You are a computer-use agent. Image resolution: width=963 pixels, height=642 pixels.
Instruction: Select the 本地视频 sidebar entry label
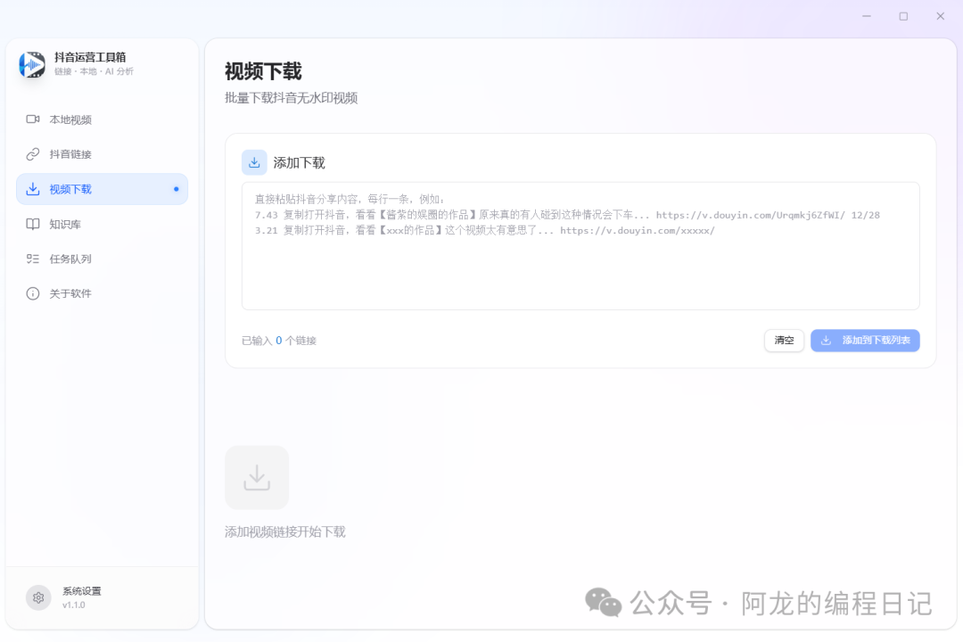71,119
